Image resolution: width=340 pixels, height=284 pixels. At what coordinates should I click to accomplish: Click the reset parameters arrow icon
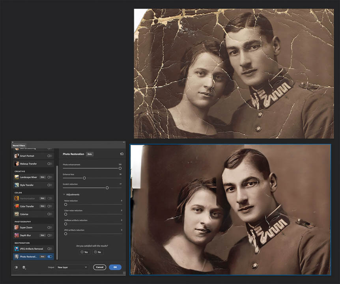(x=122, y=154)
